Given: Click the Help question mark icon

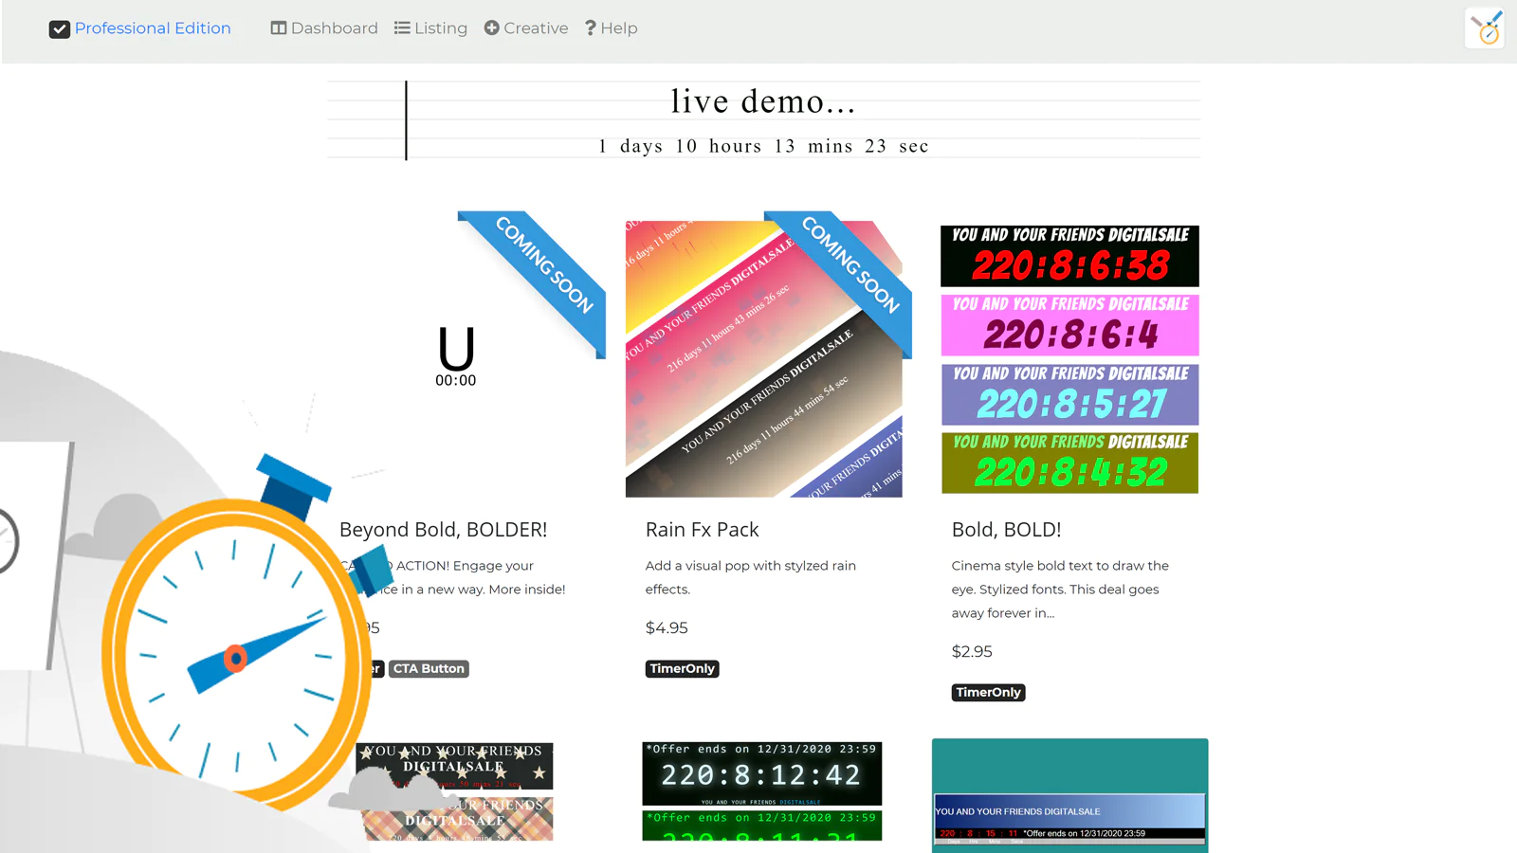Looking at the screenshot, I should point(591,28).
